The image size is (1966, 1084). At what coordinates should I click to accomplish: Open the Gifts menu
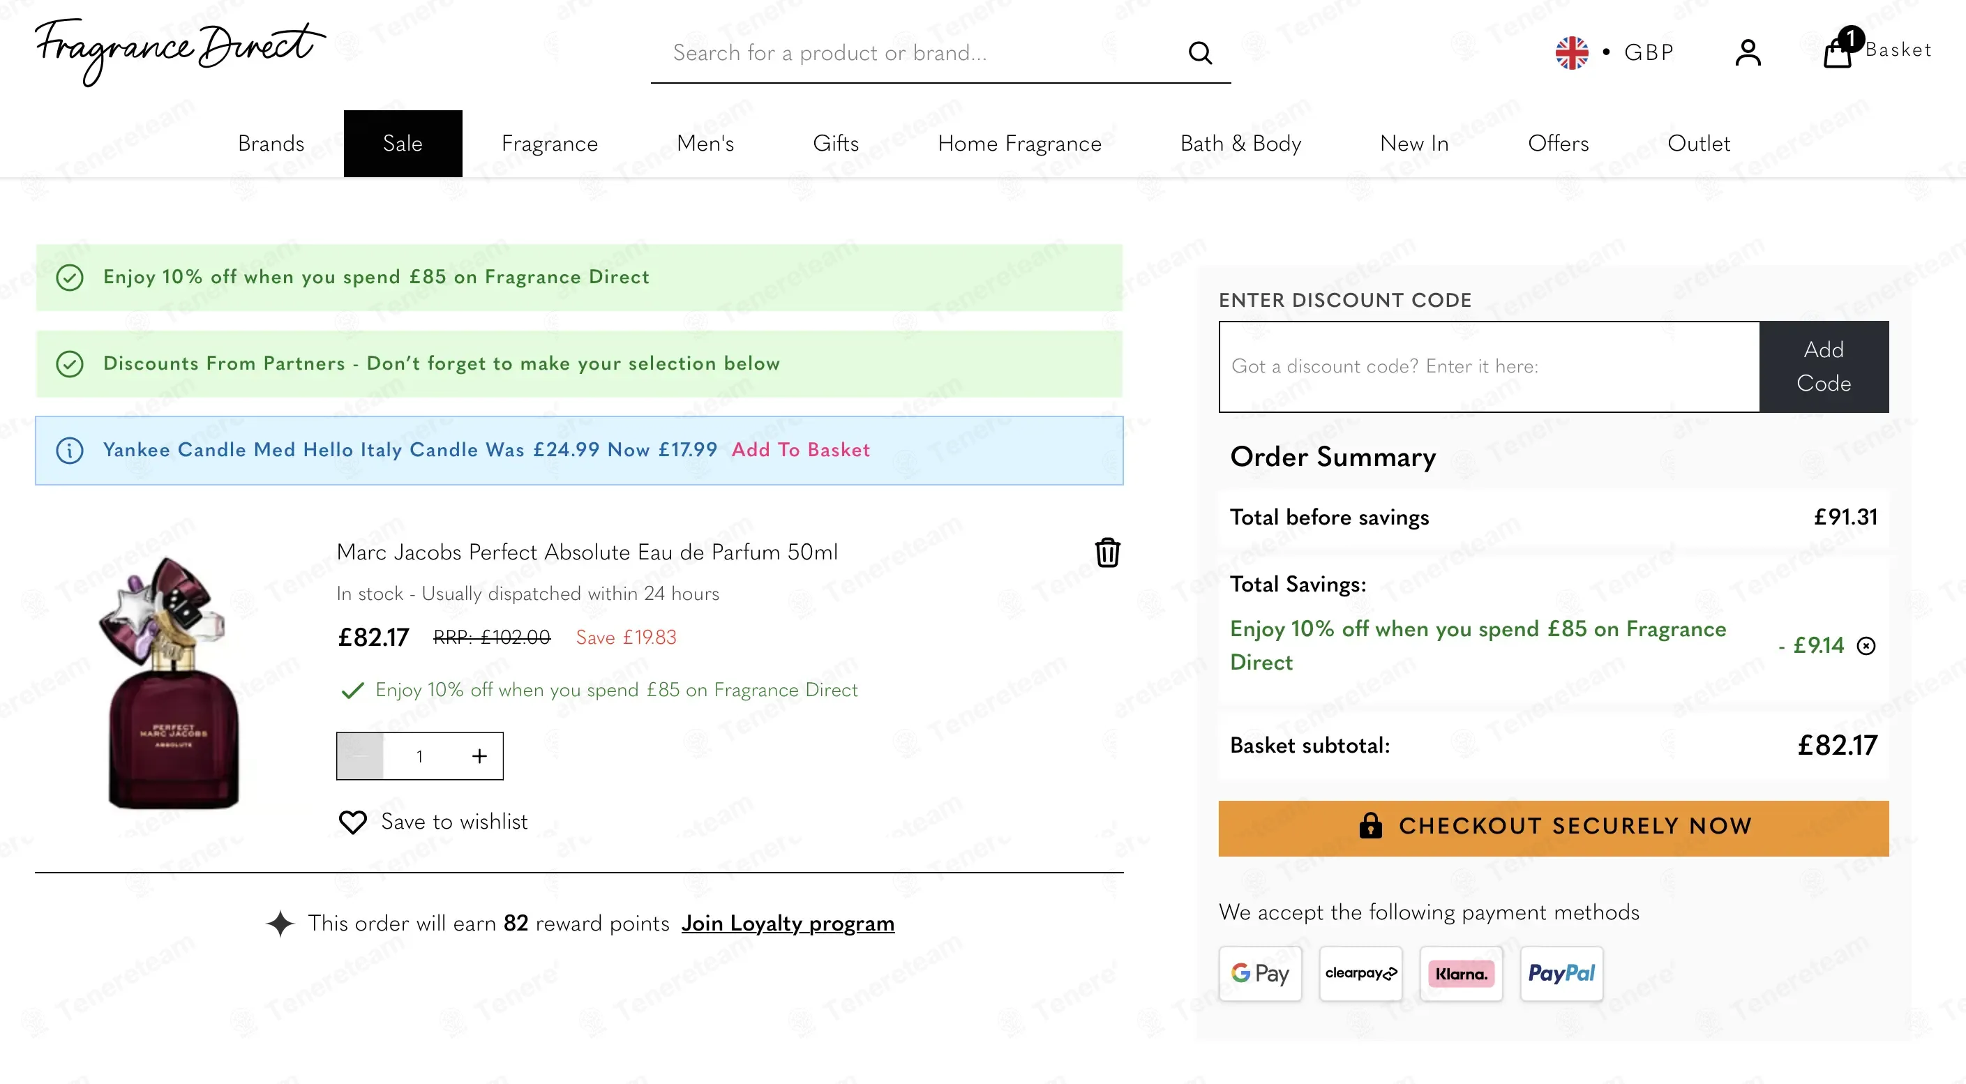[836, 144]
